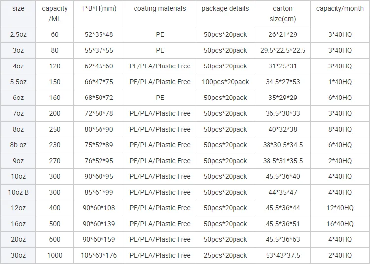
Task: Click the 38.5*31*35.5 carton cell
Action: (283, 161)
